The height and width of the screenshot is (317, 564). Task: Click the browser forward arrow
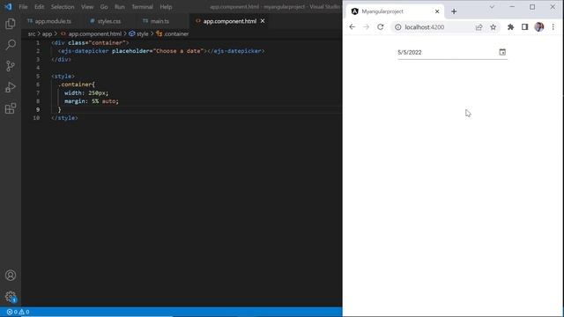[367, 27]
